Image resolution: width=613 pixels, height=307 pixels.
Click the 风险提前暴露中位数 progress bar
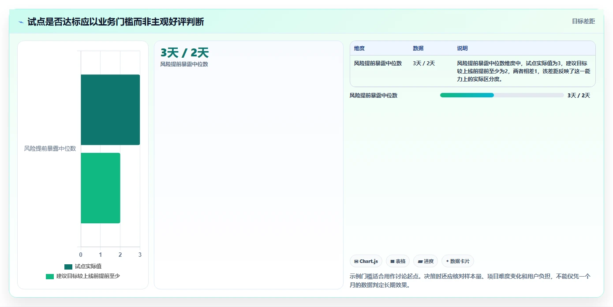[502, 95]
